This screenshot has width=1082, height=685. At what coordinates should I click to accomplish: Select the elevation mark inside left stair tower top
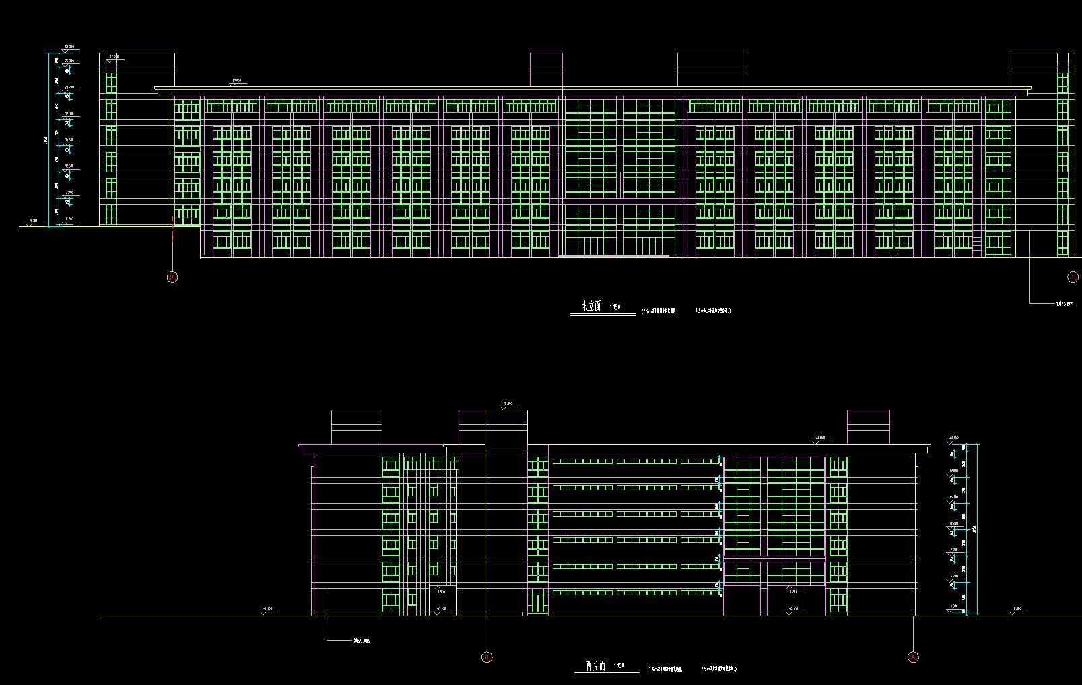[x=114, y=59]
